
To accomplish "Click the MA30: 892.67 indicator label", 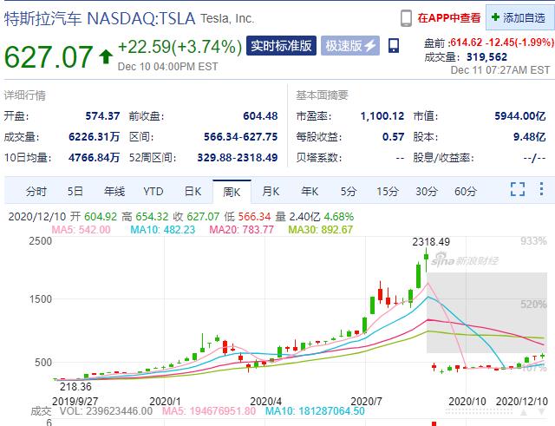I will click(x=321, y=229).
